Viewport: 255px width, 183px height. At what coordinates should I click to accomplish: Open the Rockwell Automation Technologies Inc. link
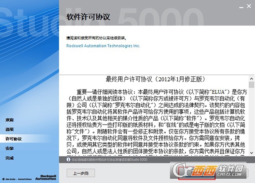[x=103, y=46]
